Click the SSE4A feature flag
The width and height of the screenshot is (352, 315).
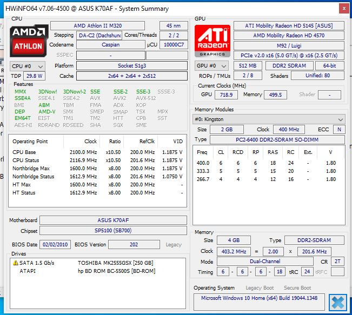23,98
